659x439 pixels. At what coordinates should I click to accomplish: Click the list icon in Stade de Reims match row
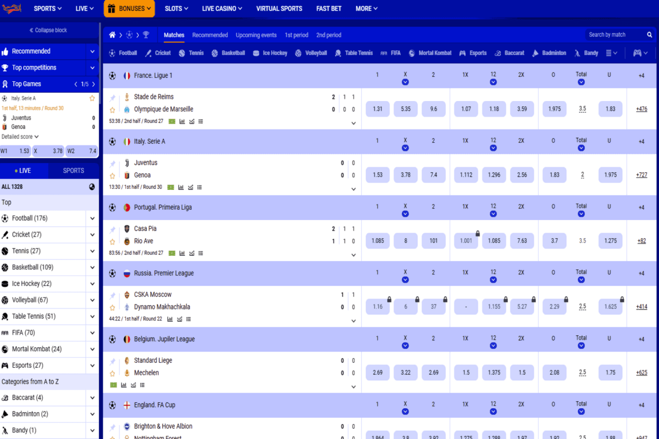[200, 121]
